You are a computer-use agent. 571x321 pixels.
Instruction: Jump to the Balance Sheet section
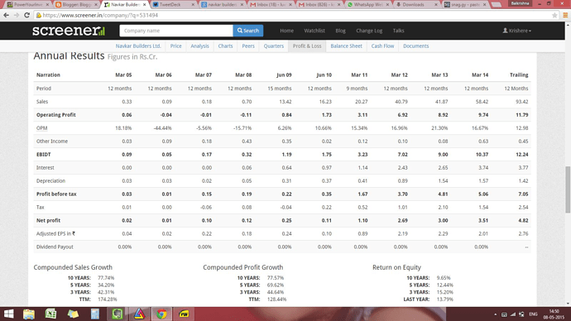(x=346, y=46)
